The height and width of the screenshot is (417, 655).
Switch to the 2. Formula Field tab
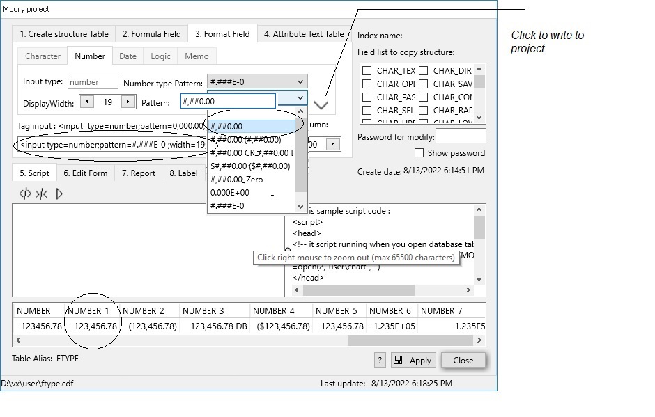click(x=151, y=33)
